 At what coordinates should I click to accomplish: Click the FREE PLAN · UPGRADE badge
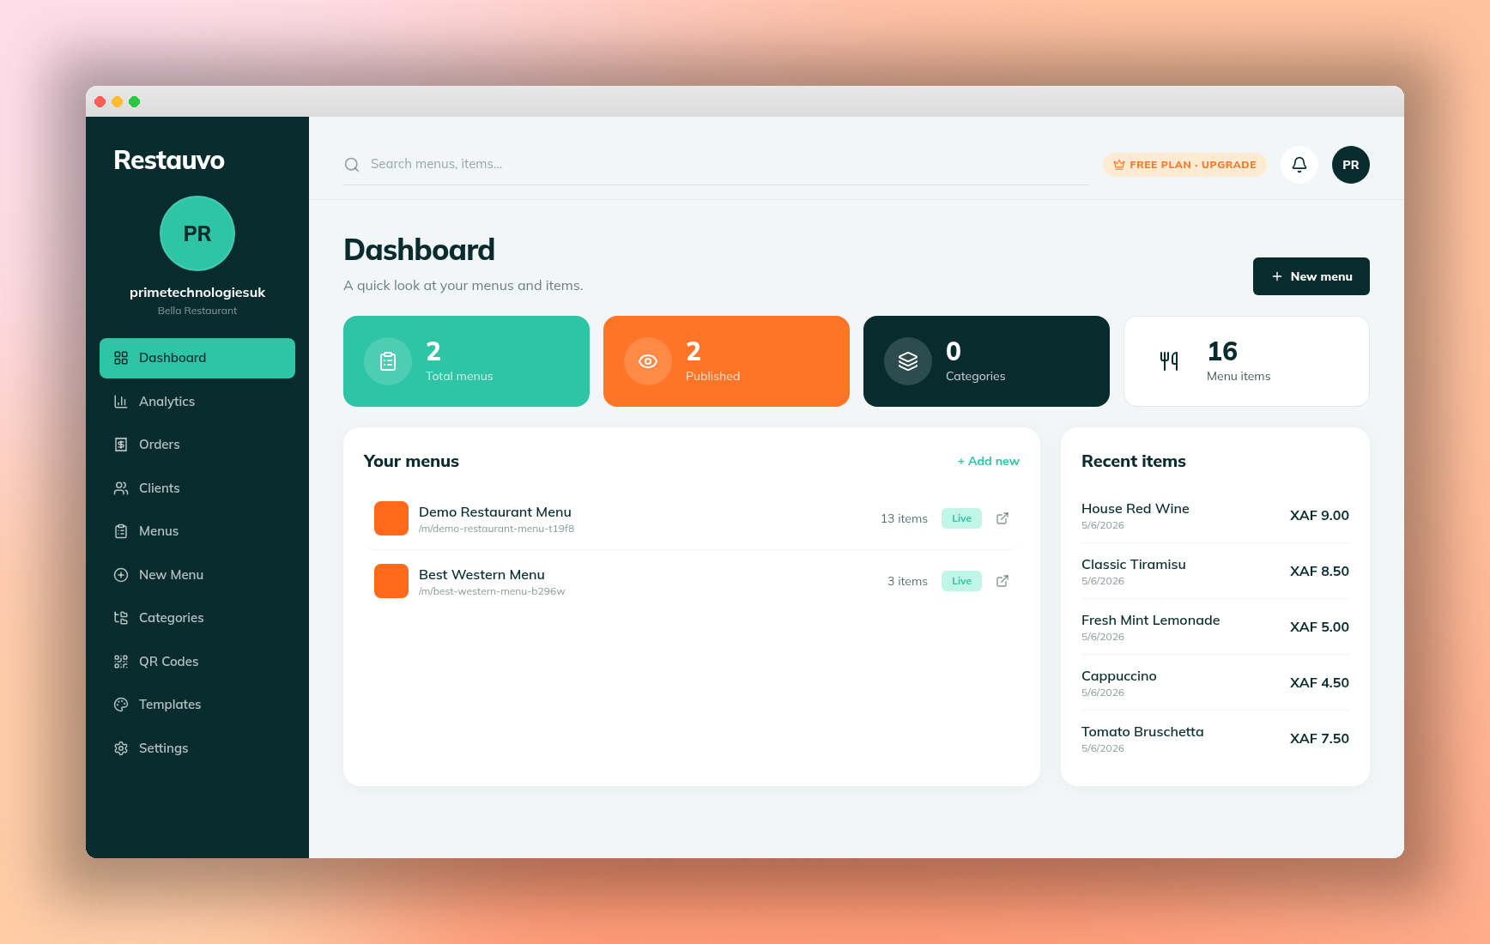pyautogui.click(x=1184, y=165)
